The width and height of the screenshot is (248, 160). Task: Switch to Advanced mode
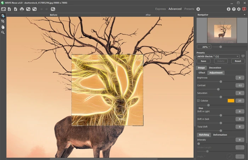click(x=175, y=9)
